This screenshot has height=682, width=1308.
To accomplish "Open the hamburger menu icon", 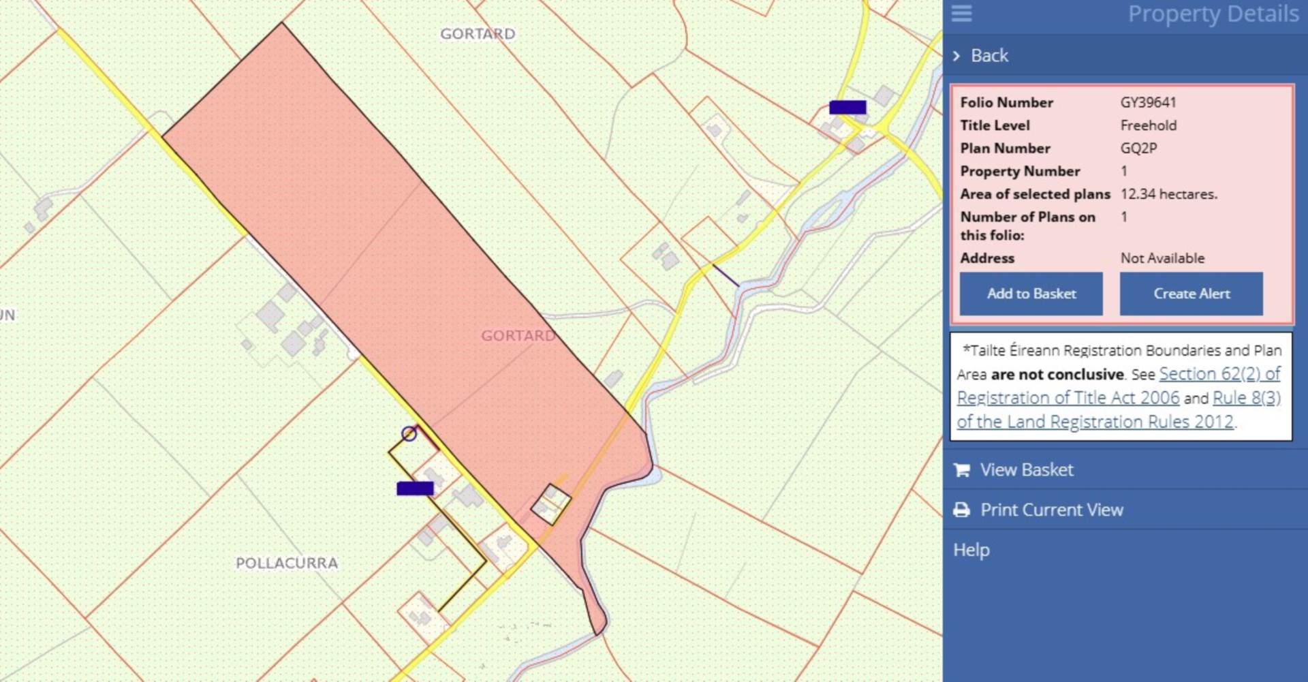I will tap(961, 13).
